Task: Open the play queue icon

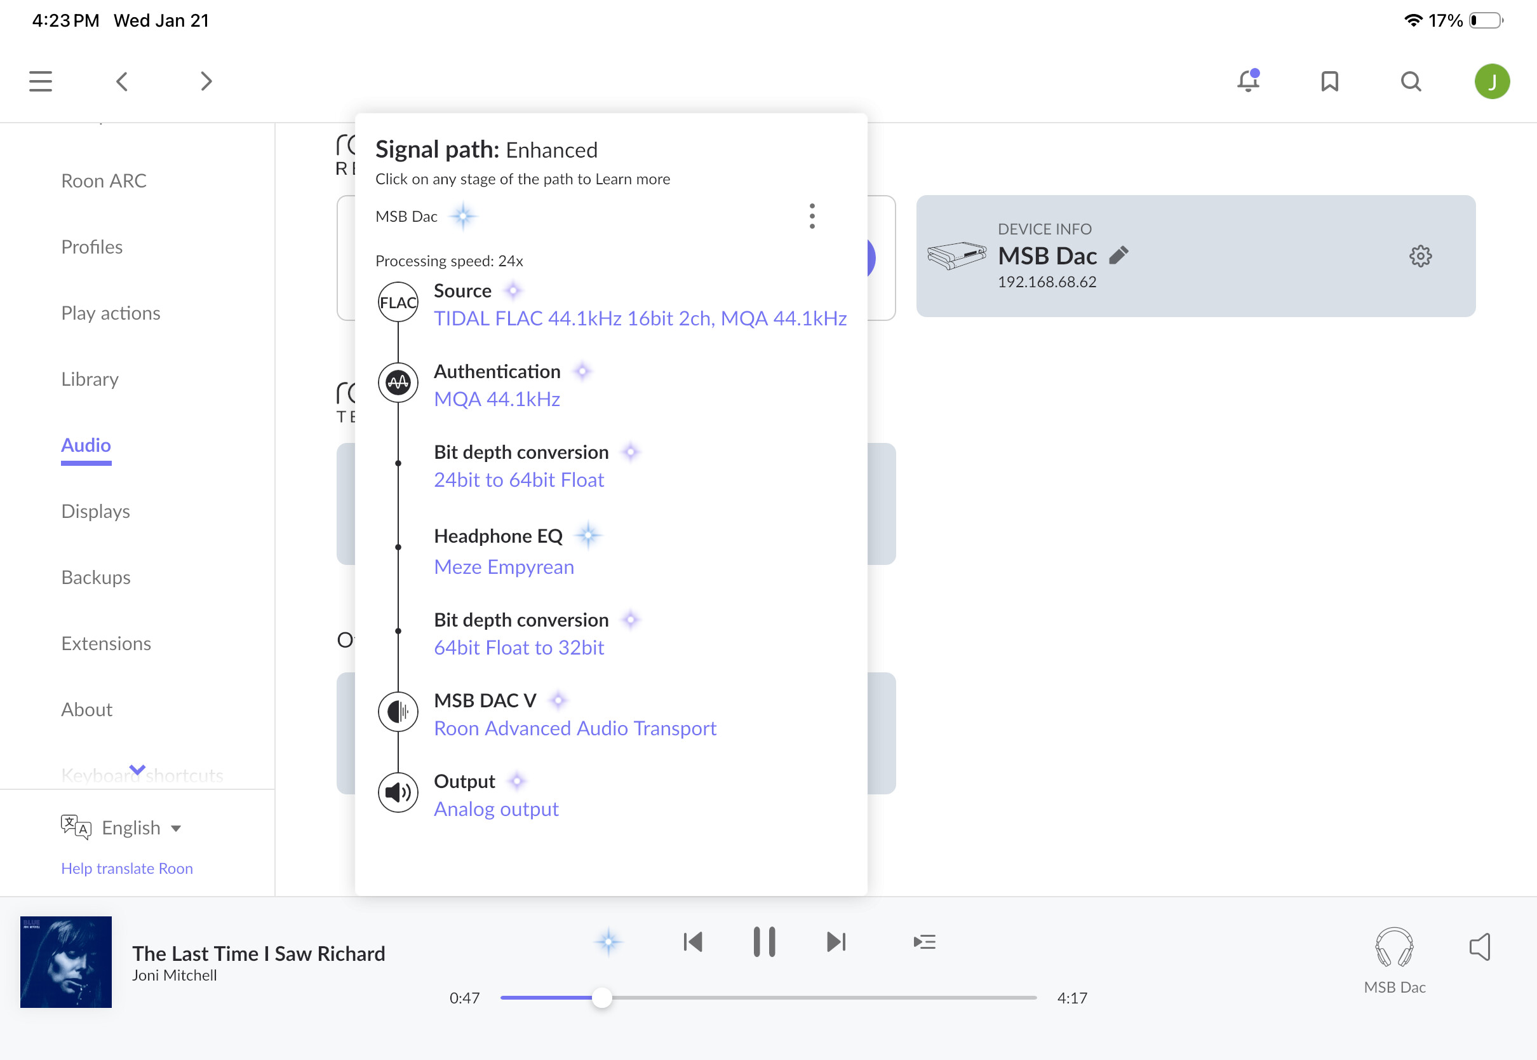Action: click(925, 942)
